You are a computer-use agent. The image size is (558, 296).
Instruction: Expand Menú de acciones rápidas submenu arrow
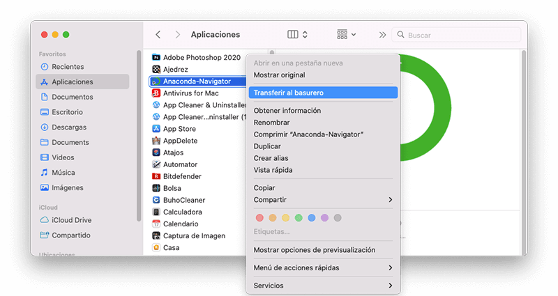click(391, 267)
